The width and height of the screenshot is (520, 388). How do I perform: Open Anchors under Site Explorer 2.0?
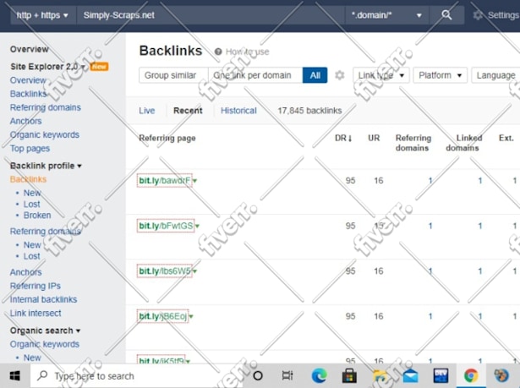(26, 121)
